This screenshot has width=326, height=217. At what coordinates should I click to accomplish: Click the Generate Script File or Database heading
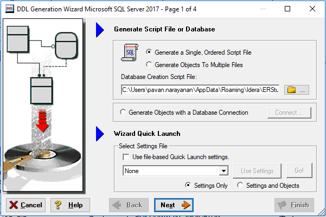164,29
